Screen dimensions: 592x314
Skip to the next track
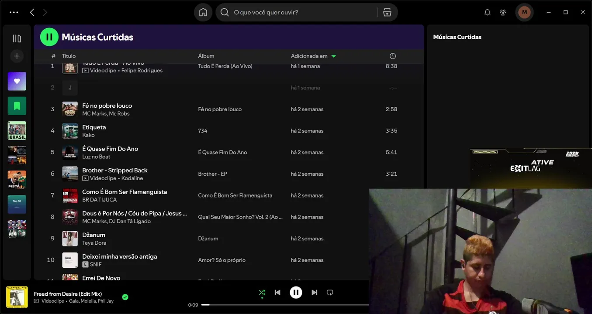[314, 293]
